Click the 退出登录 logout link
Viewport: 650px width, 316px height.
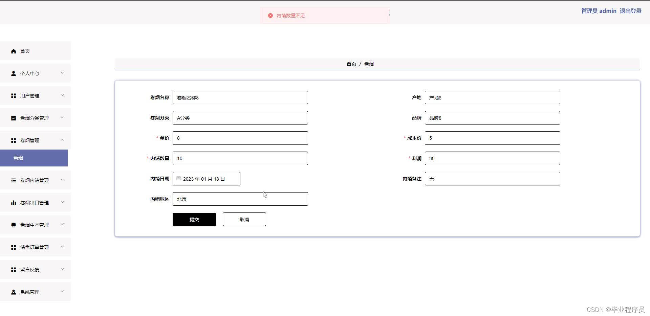[631, 11]
